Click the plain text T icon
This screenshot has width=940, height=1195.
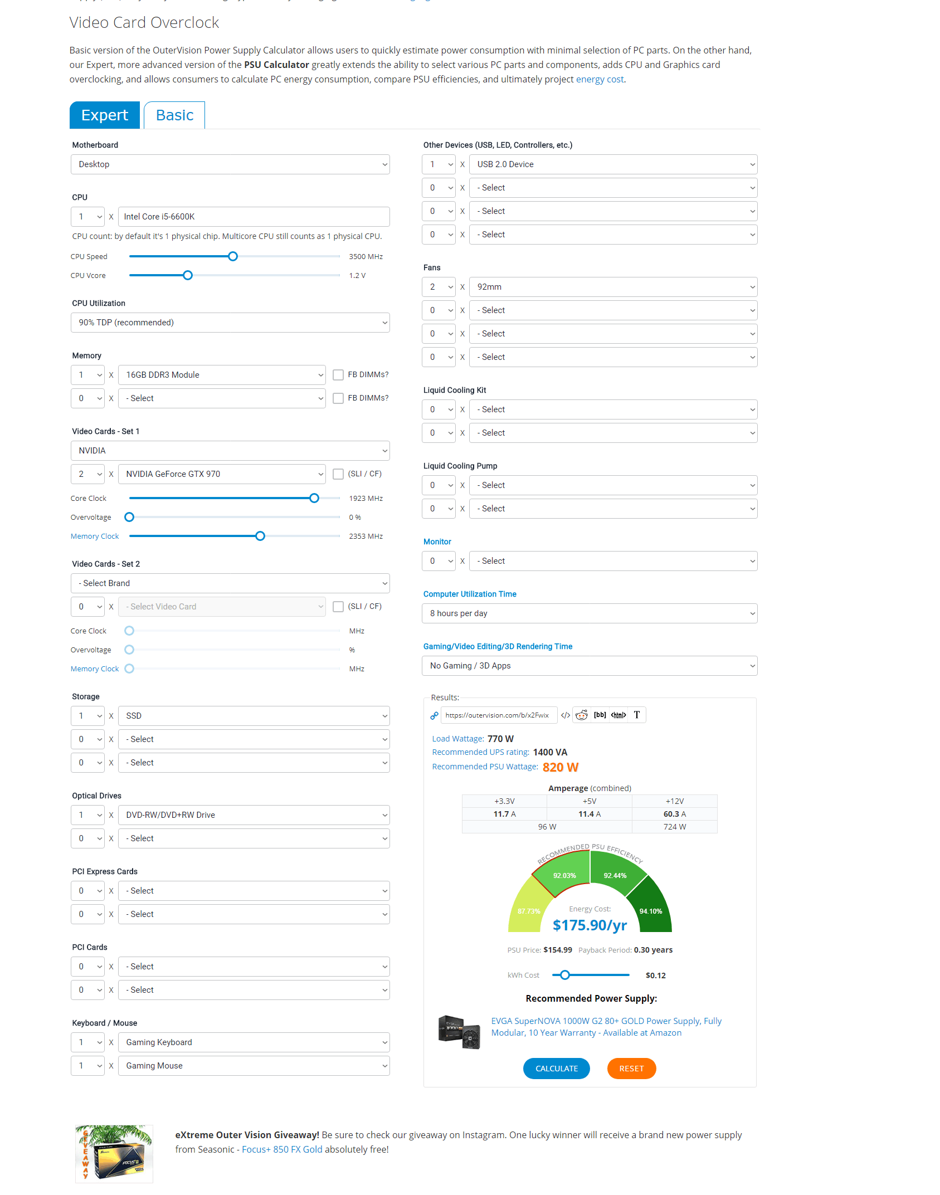coord(637,715)
